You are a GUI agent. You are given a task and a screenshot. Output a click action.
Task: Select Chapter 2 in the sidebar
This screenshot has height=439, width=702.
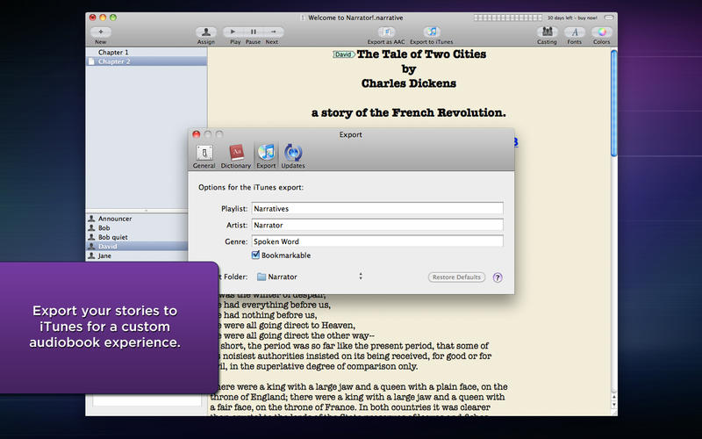tap(147, 61)
